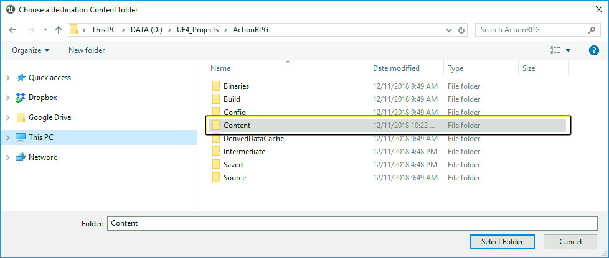Sort by the Date modified column

click(x=396, y=68)
